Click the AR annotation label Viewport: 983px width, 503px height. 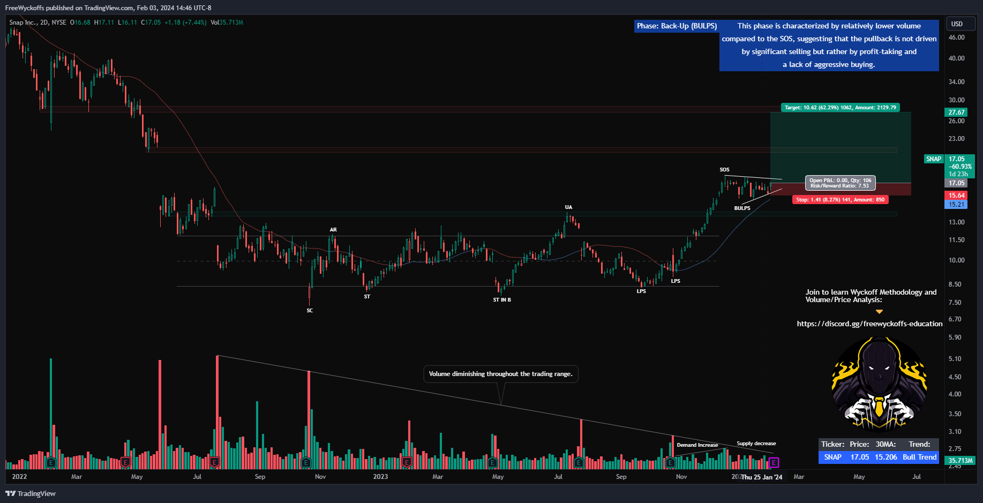point(333,230)
